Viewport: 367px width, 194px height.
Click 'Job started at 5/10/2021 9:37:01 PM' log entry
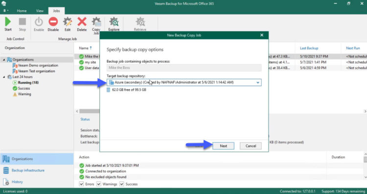(x=112, y=165)
